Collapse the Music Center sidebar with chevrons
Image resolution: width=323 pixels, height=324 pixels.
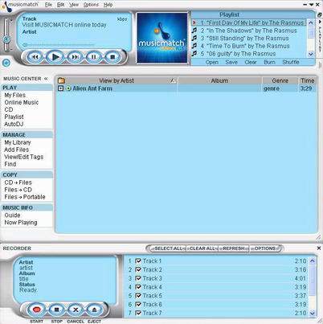point(46,79)
